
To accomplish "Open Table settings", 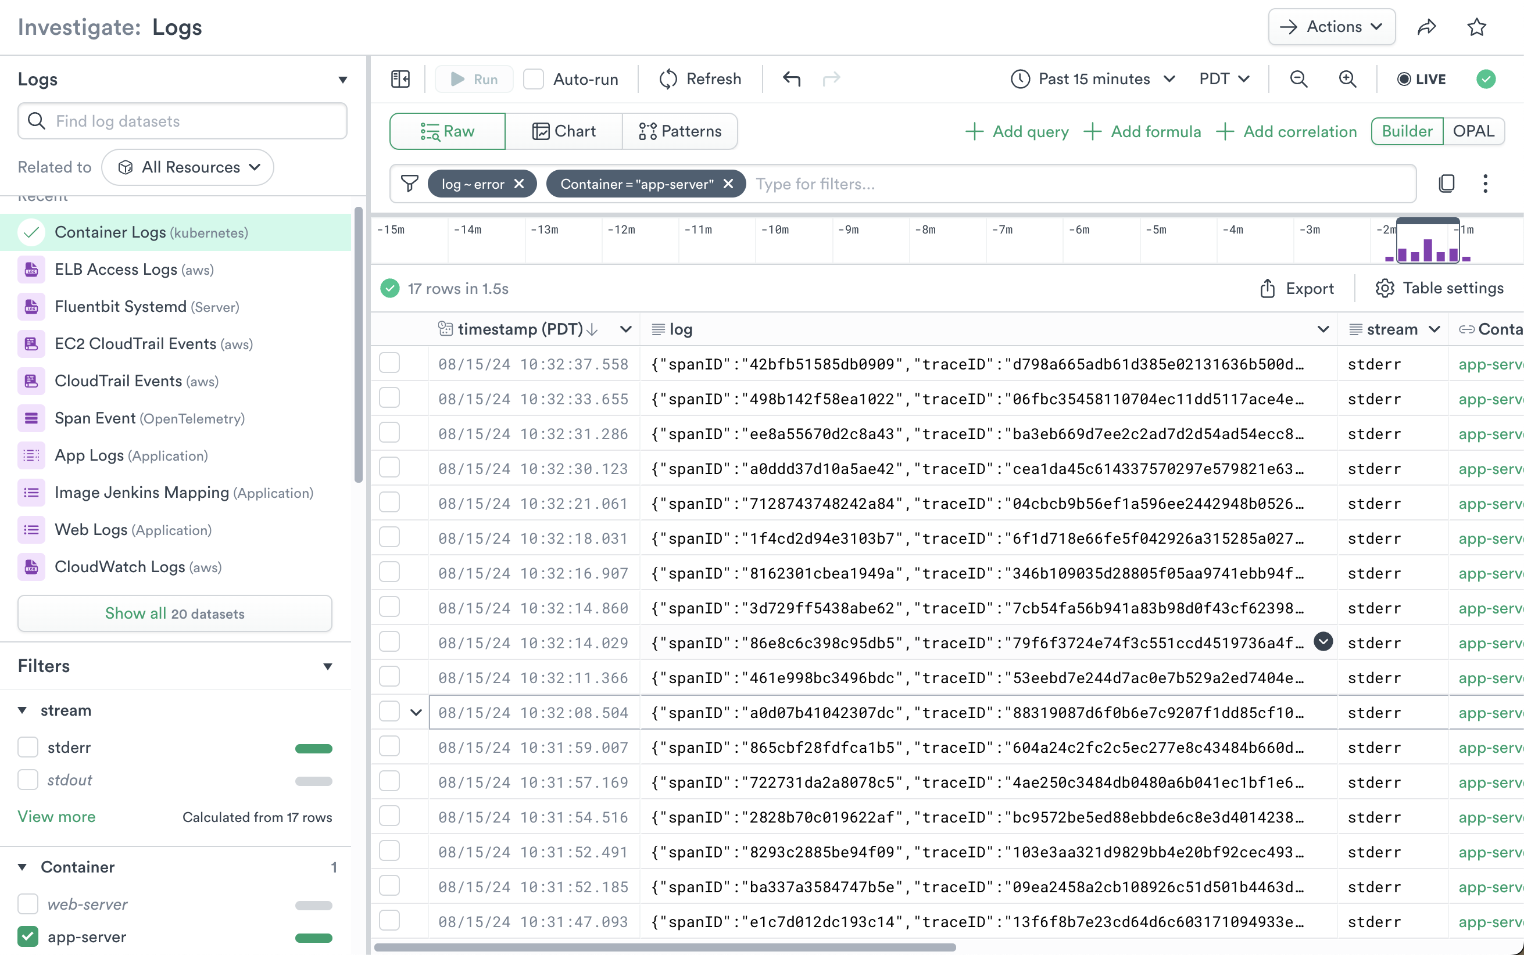I will click(1439, 289).
